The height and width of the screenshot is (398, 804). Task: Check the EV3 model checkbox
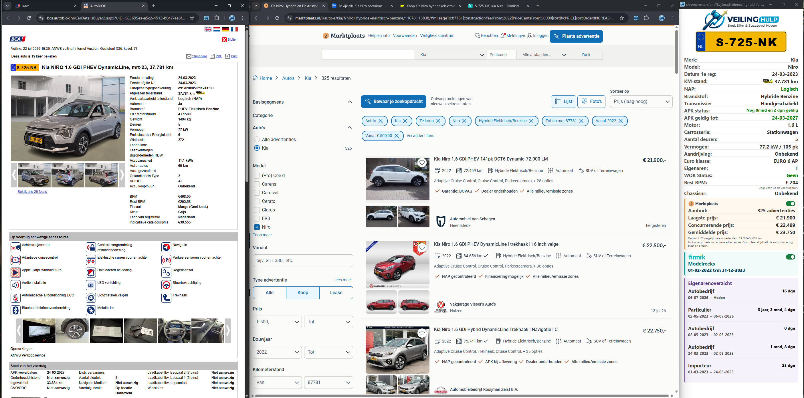257,219
